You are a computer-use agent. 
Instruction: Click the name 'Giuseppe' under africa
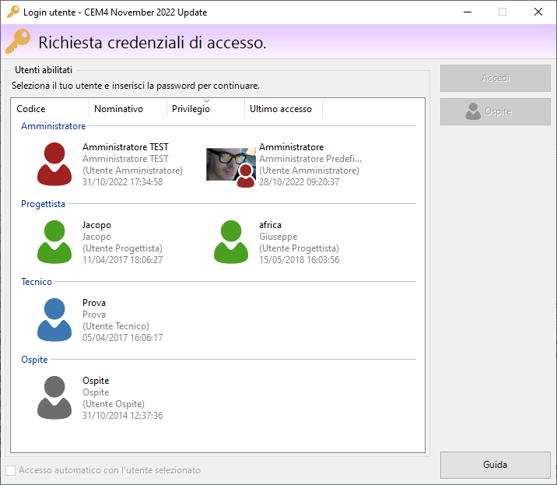[x=278, y=237]
